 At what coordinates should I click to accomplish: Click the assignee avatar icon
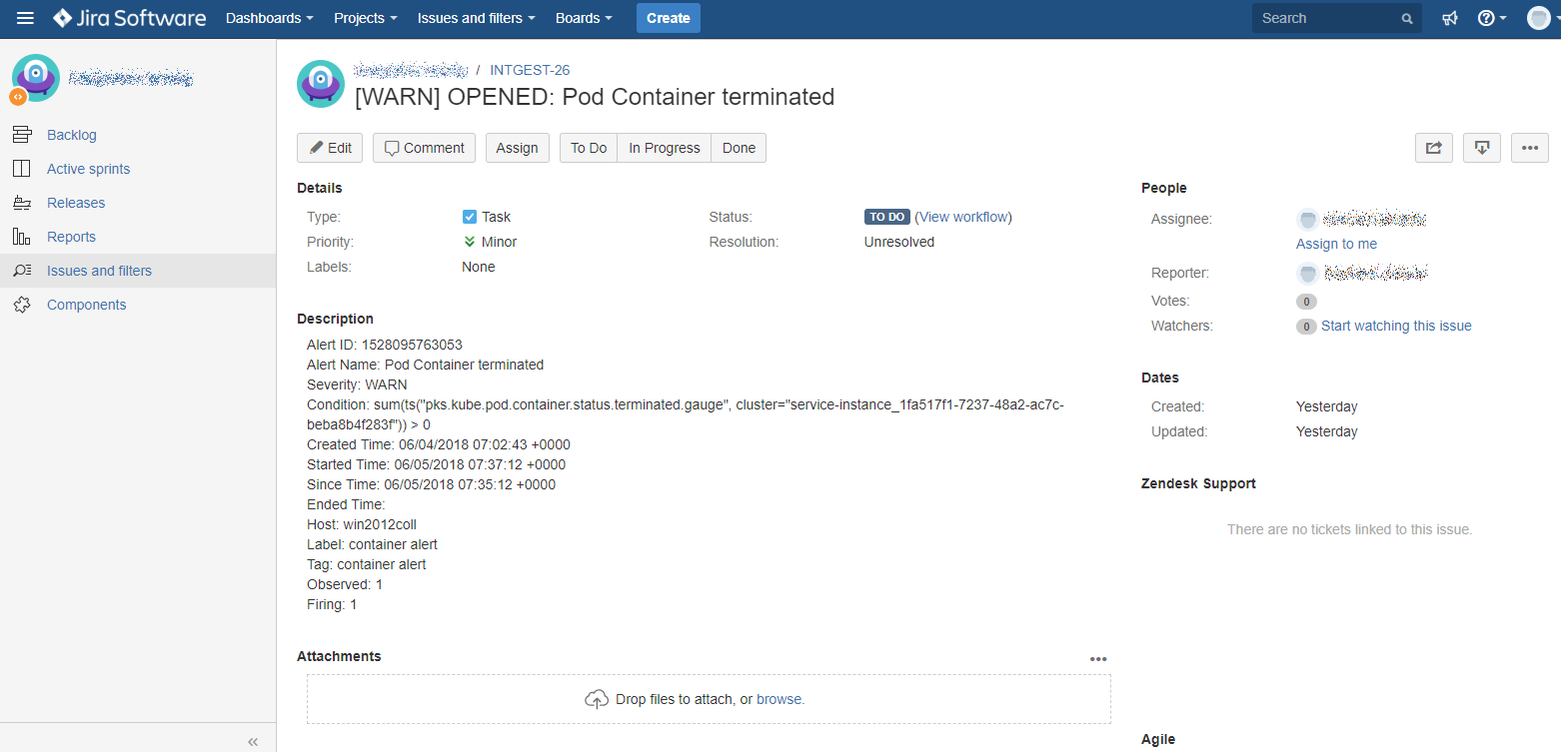point(1307,220)
